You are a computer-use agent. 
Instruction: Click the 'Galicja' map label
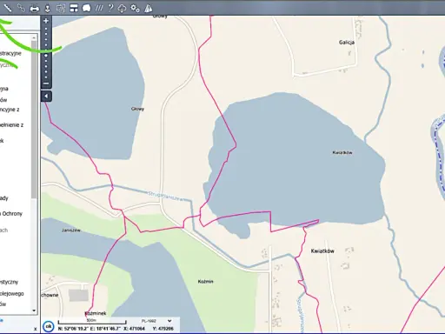pos(347,43)
